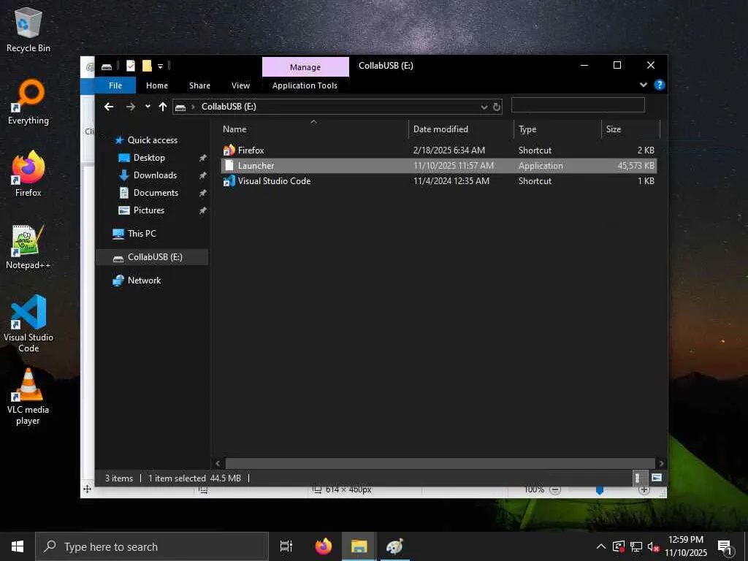Open the Recycle Bin desktop icon
The height and width of the screenshot is (561, 748).
(28, 29)
